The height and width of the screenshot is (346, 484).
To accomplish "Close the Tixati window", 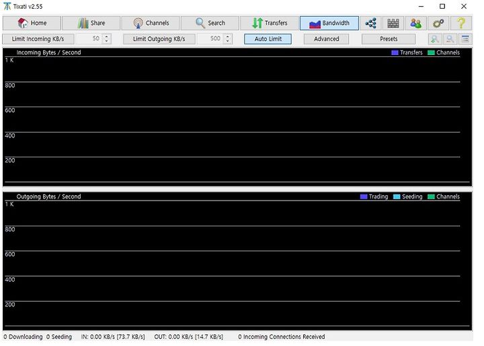I will pos(464,6).
